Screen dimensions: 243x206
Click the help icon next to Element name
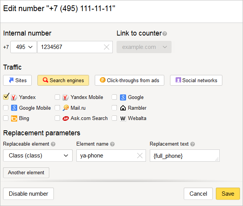pyautogui.click(x=112, y=144)
